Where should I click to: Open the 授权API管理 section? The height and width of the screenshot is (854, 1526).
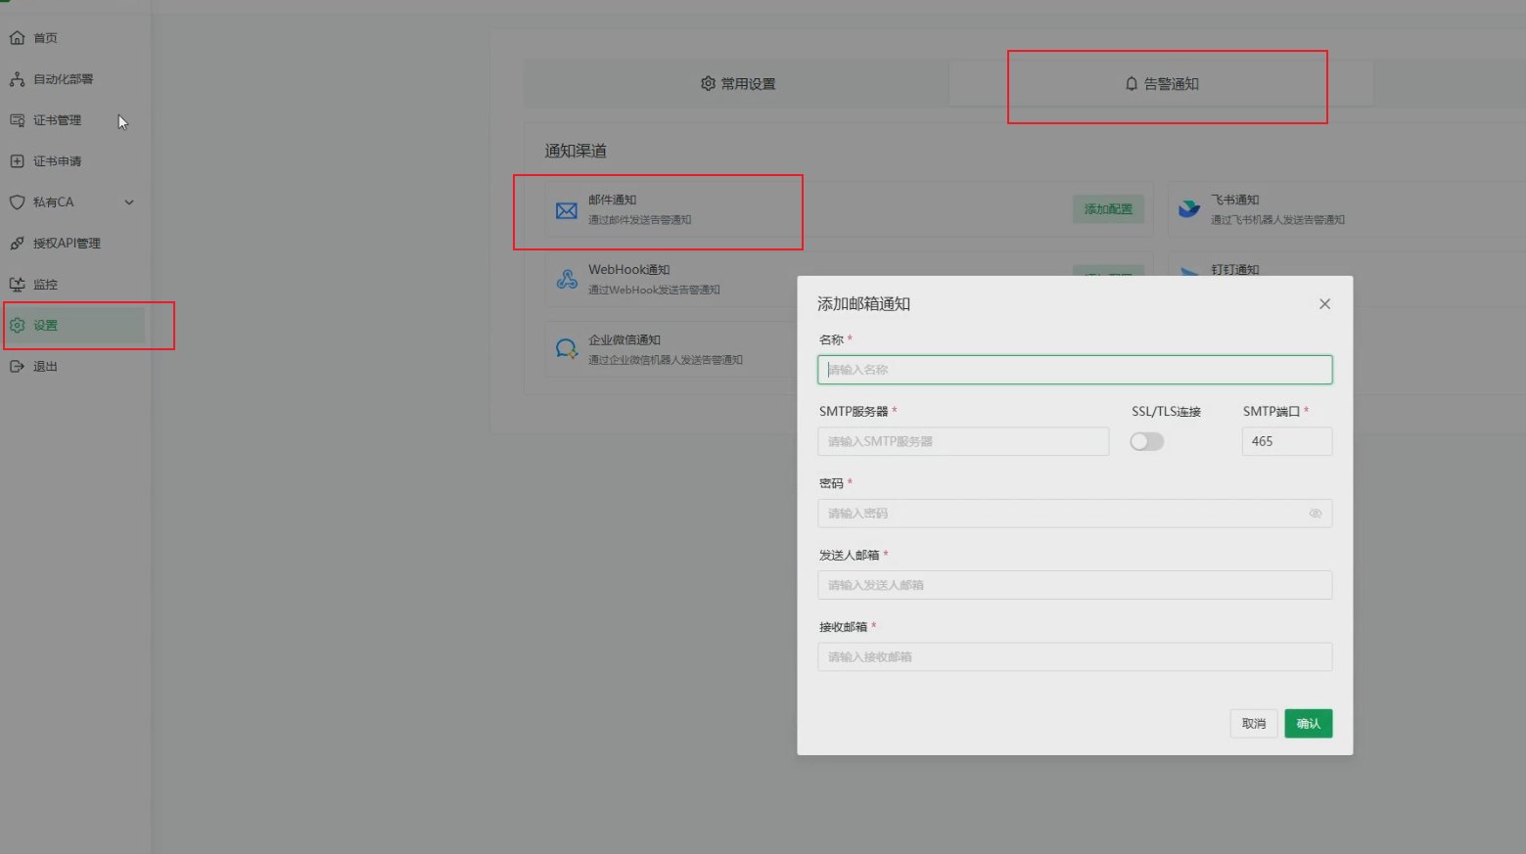(17, 243)
